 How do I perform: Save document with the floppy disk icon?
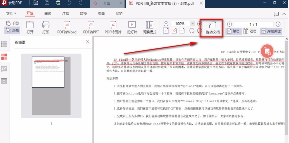tap(47, 3)
